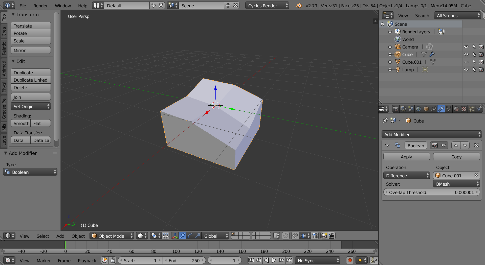Viewport: 485px width, 265px height.
Task: Open the Physics properties tab
Action: click(x=479, y=109)
